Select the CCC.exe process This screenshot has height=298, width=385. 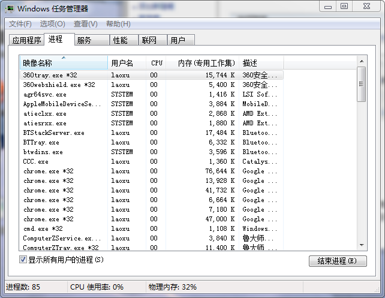(x=152, y=161)
